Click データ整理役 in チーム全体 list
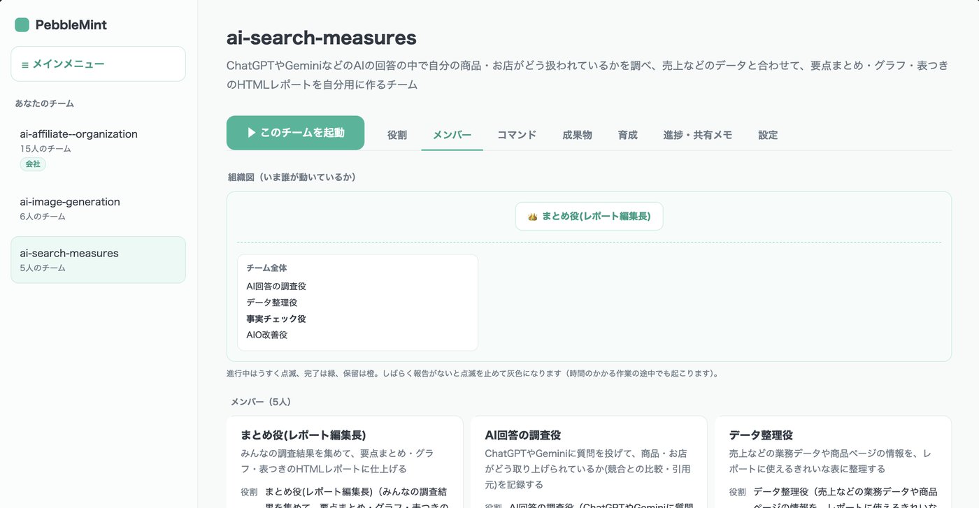The width and height of the screenshot is (979, 508). [272, 303]
